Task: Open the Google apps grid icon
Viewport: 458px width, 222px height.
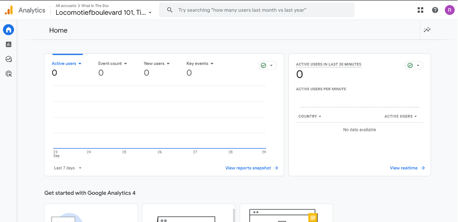Action: click(420, 10)
